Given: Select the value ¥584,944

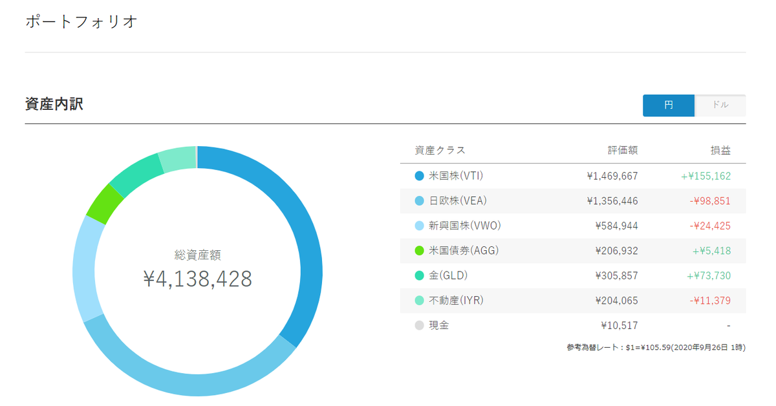Looking at the screenshot, I should point(616,226).
